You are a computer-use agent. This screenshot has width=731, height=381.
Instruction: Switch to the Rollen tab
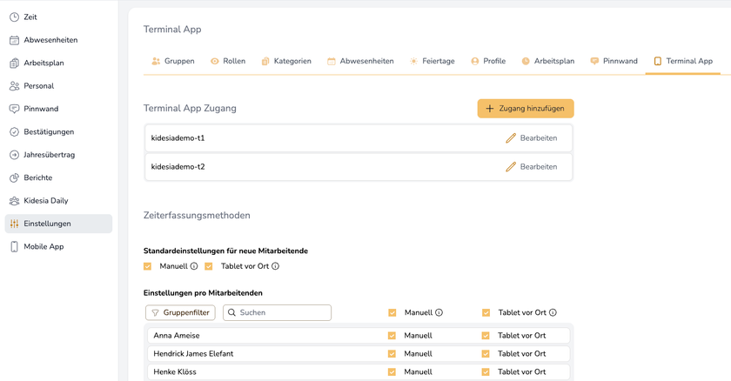coord(228,61)
